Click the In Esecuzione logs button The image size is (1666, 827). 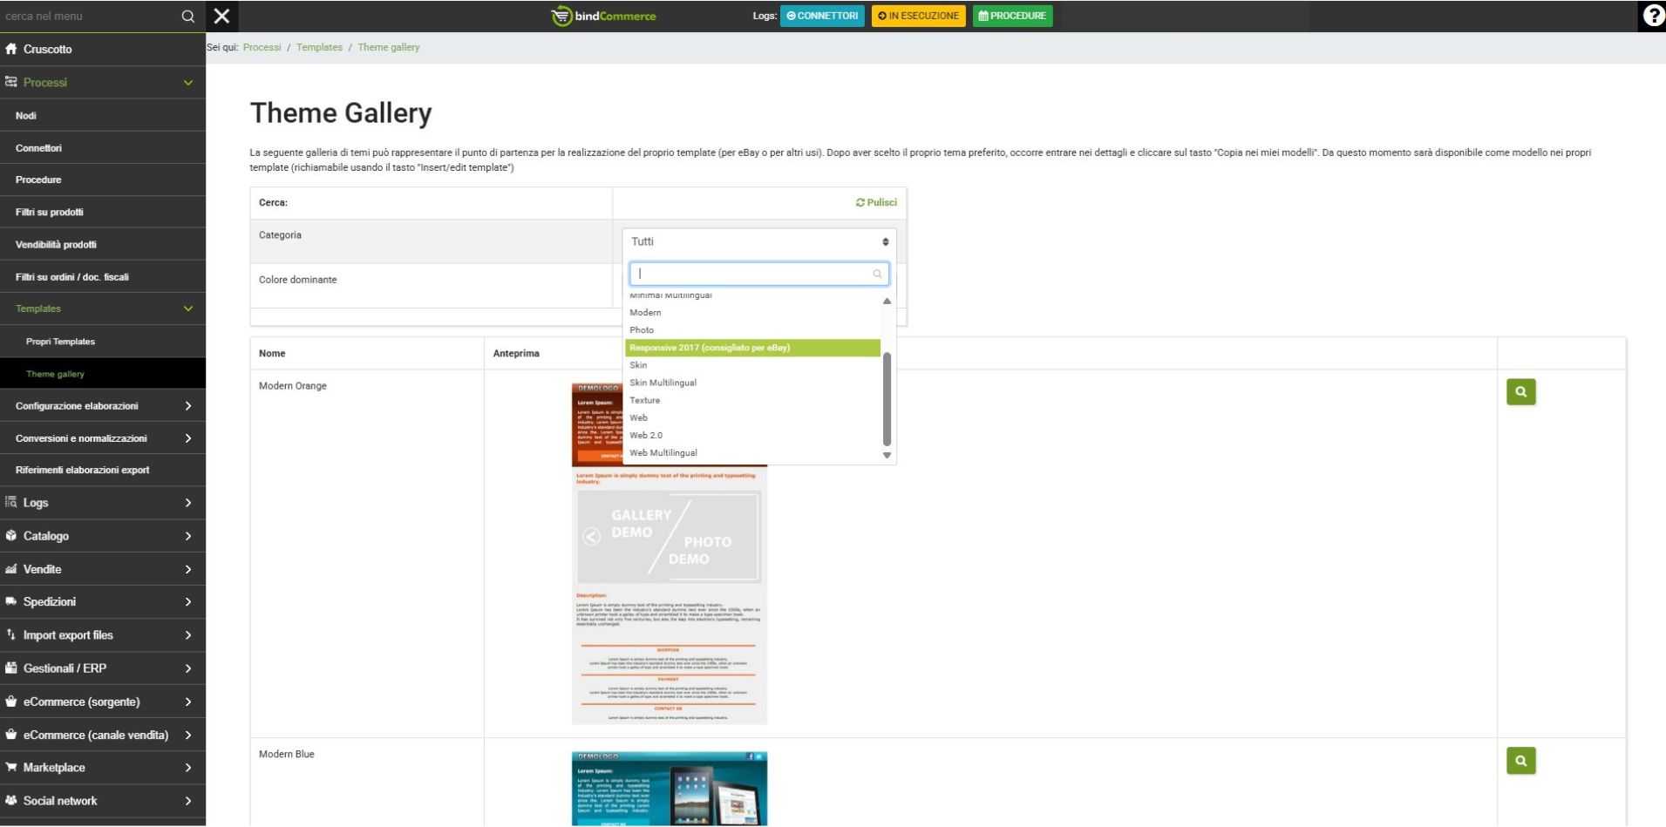click(918, 16)
